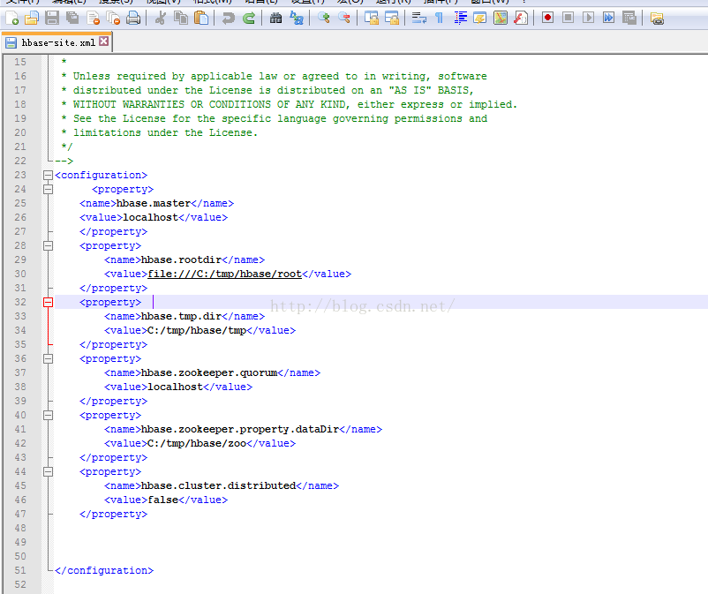708x594 pixels.
Task: Open Find with binoculars icon
Action: point(276,18)
